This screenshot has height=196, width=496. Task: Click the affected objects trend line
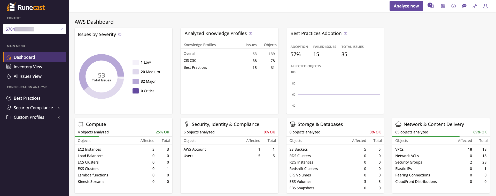pos(339,94)
